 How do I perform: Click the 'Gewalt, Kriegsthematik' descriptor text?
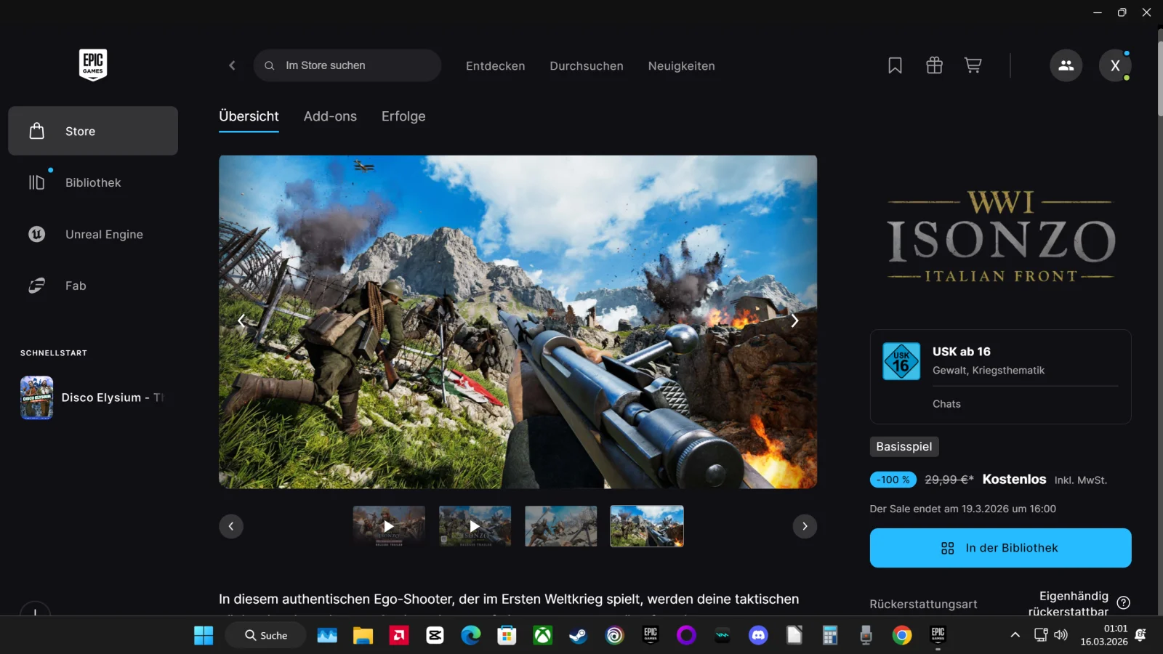(989, 371)
